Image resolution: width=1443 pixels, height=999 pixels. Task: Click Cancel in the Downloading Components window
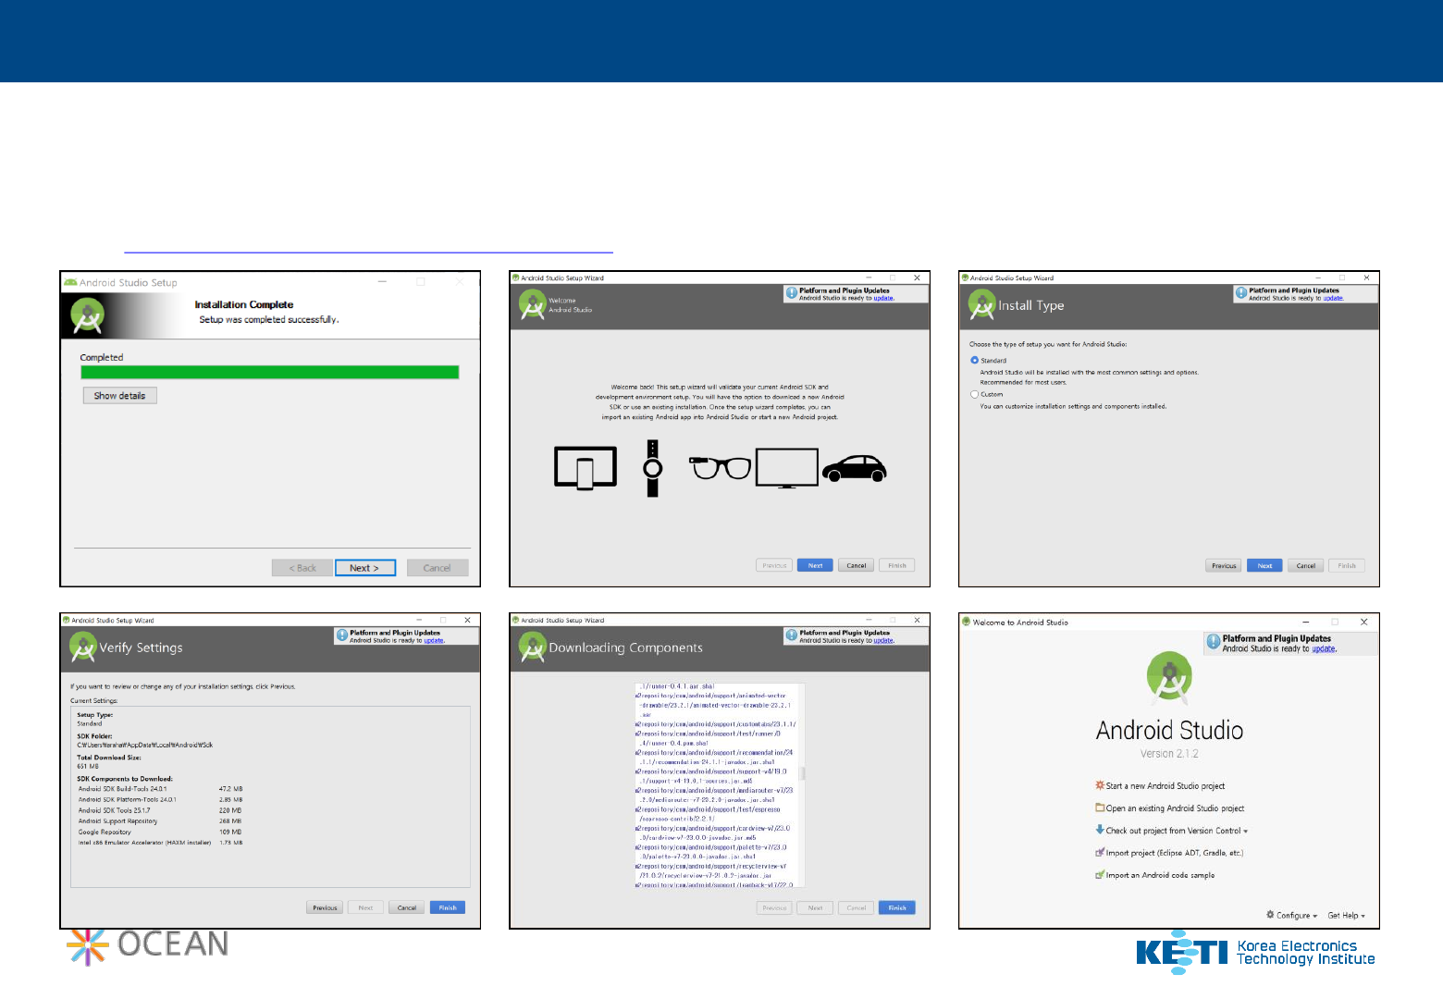(x=857, y=907)
